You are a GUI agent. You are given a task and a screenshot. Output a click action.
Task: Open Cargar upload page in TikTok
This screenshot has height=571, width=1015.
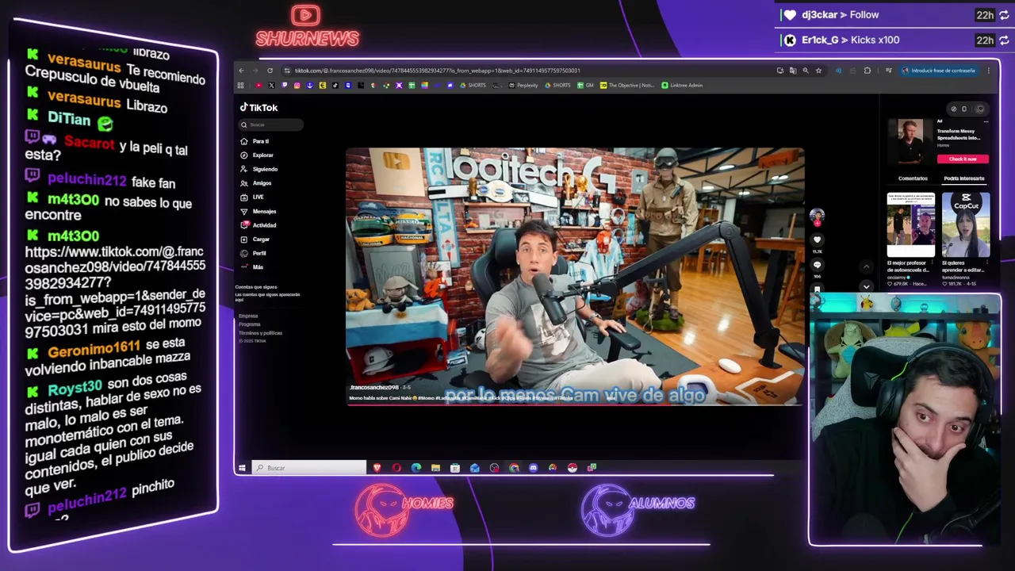point(255,239)
